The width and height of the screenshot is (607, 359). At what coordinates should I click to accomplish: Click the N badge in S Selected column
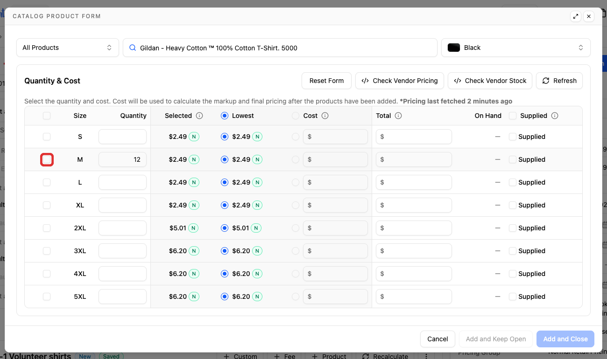[x=194, y=137]
